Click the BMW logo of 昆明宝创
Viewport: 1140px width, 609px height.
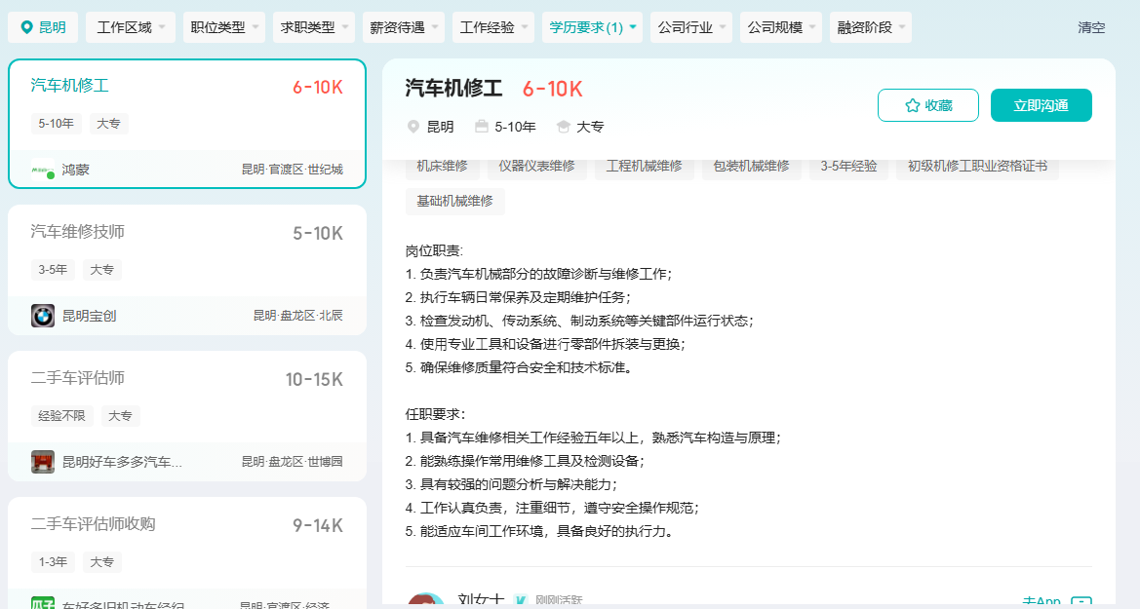point(43,316)
